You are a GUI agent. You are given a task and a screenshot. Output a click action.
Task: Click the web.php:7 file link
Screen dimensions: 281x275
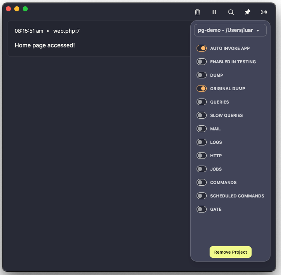pyautogui.click(x=66, y=31)
